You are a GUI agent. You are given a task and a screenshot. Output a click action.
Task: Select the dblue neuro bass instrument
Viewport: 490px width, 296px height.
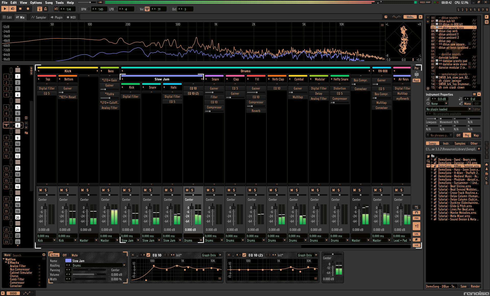[453, 28]
